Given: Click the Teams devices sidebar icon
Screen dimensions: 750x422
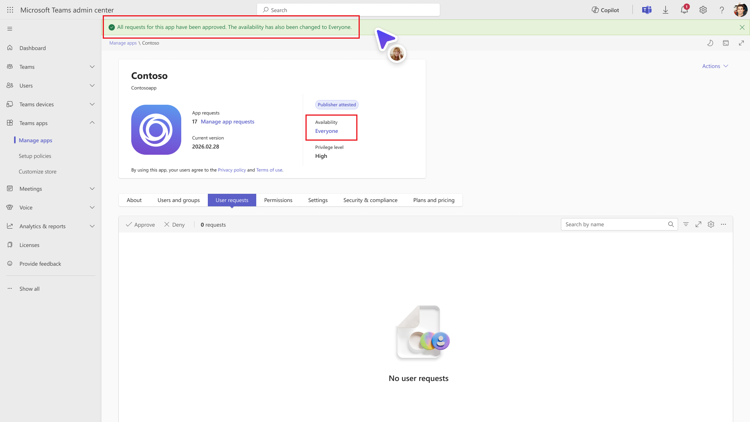Looking at the screenshot, I should pyautogui.click(x=10, y=104).
